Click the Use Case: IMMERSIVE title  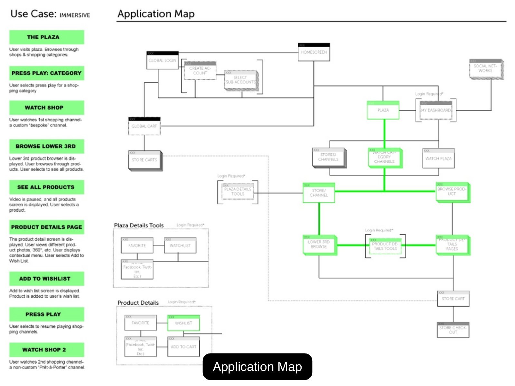point(50,14)
